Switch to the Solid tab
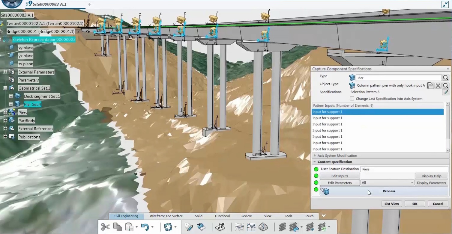 point(199,216)
